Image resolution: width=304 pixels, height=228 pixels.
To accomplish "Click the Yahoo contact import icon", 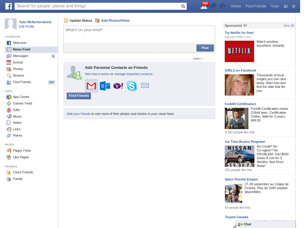I will click(118, 86).
